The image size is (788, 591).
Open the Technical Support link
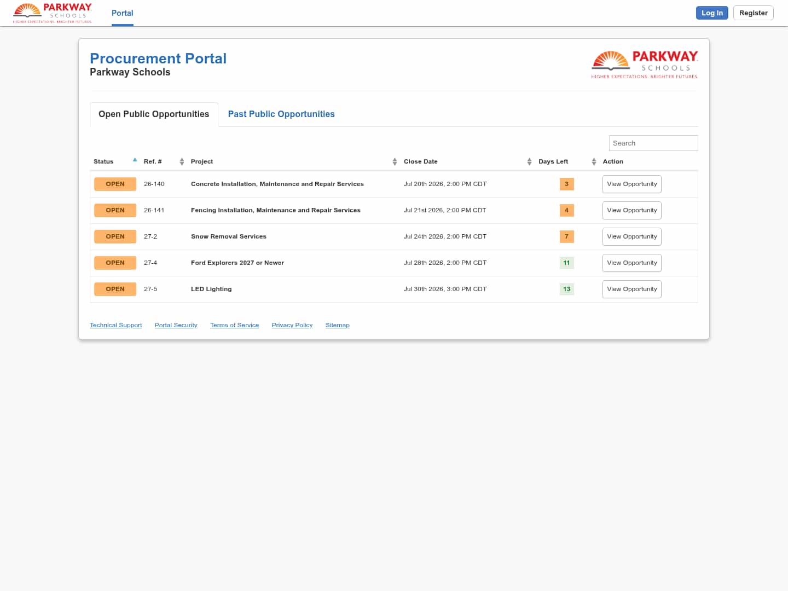click(115, 325)
